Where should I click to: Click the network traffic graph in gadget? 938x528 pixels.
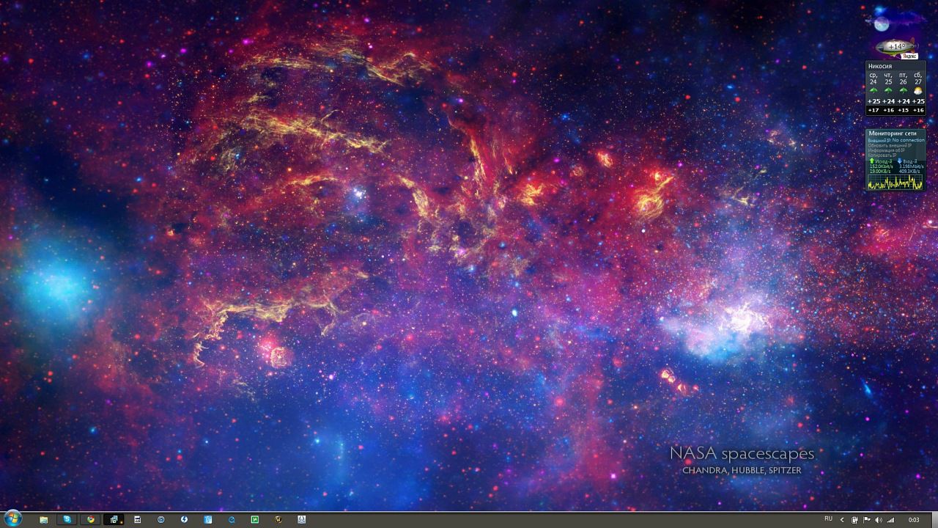[895, 182]
